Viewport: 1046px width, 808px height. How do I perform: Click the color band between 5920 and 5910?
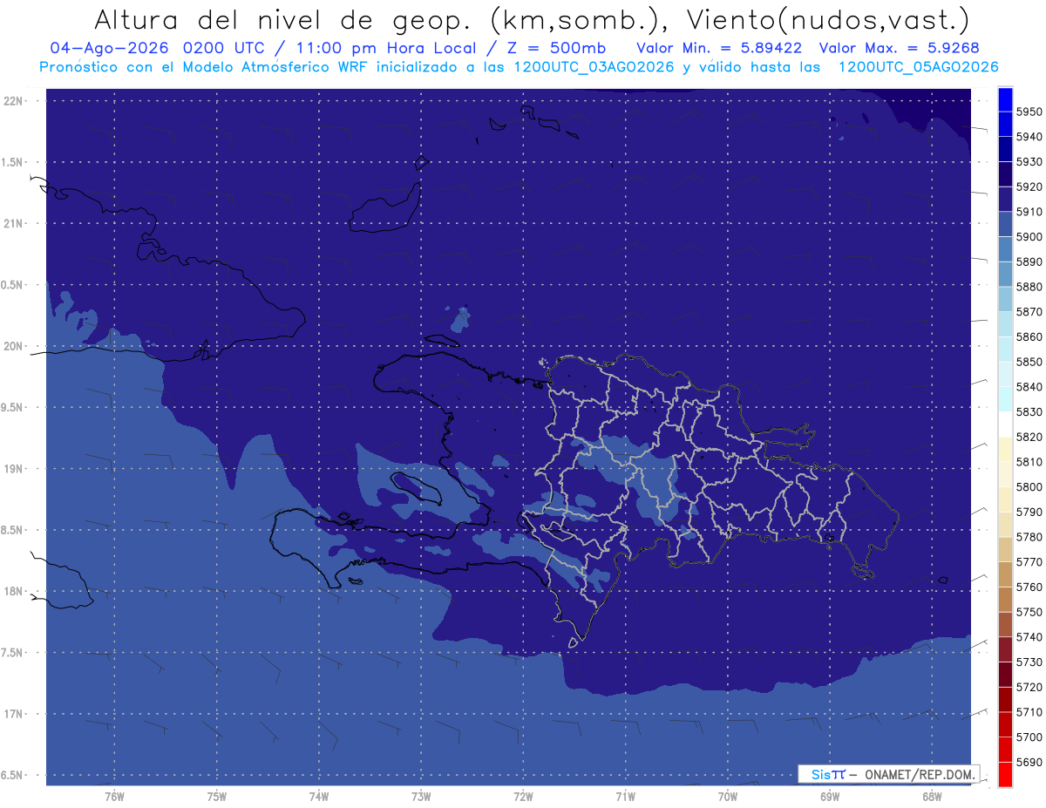pyautogui.click(x=1004, y=200)
